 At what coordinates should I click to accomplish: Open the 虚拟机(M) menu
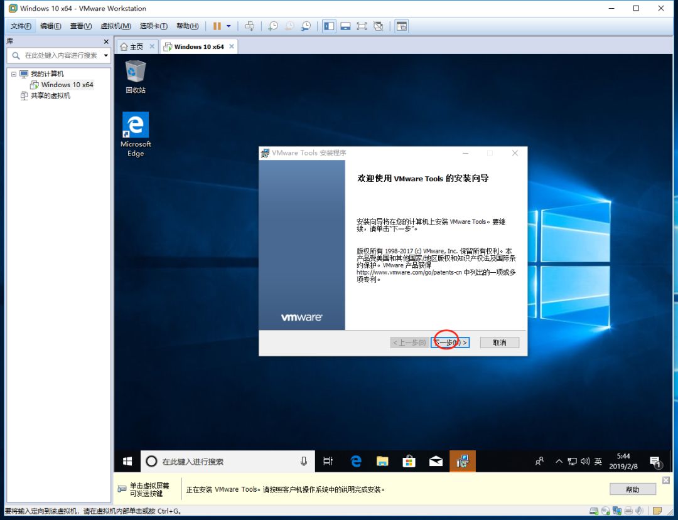pos(116,26)
